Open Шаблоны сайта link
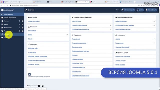Screen dimensions: 160x90 pyautogui.click(x=33, y=48)
